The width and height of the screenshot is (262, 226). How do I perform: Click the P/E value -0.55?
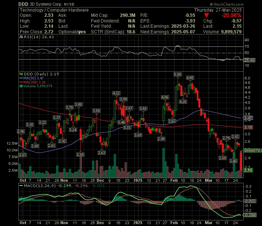point(190,15)
